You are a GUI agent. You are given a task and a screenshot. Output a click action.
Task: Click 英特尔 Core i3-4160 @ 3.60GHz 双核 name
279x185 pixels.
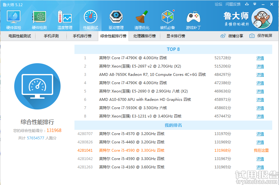pyautogui.click(x=132, y=167)
